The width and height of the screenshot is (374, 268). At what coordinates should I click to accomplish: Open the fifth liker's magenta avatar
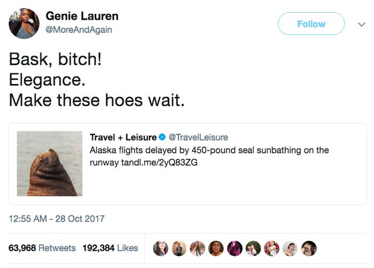(x=235, y=248)
